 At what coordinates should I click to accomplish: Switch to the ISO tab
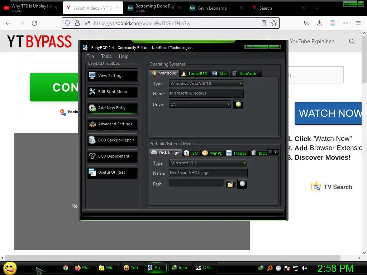click(191, 153)
